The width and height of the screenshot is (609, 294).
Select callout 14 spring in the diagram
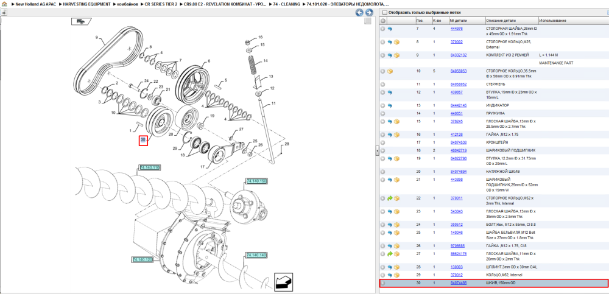(x=266, y=61)
